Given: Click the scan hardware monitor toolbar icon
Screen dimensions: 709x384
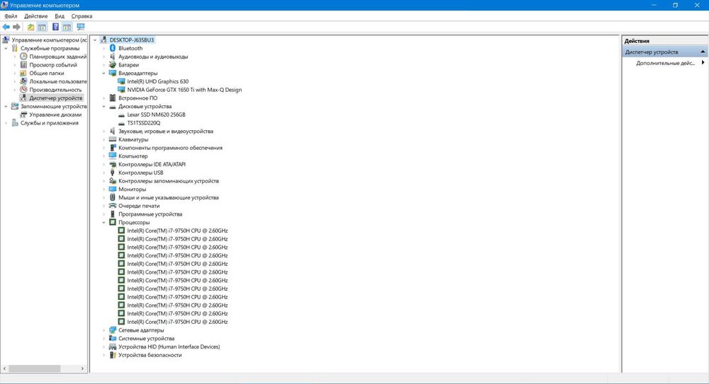Looking at the screenshot, I should 81,27.
